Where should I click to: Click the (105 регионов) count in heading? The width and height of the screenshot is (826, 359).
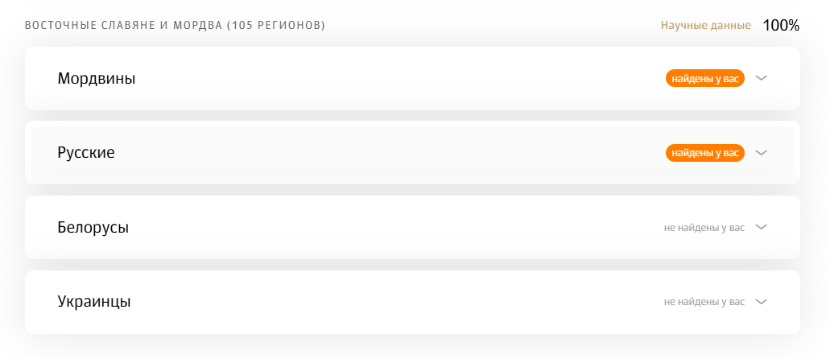[275, 26]
